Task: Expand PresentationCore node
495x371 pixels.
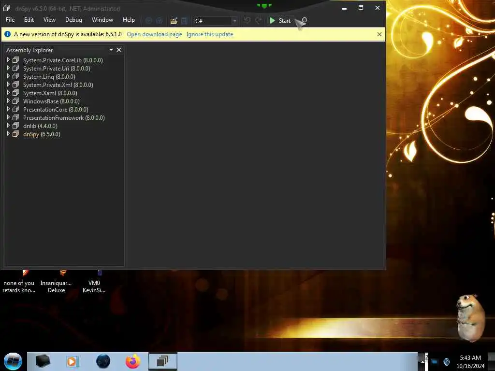Action: click(8, 109)
